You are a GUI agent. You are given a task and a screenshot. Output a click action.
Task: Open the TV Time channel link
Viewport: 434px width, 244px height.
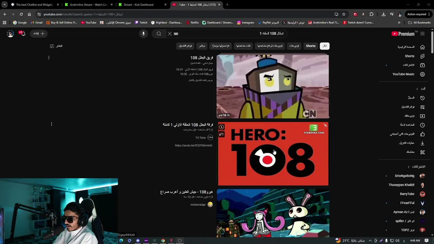[x=200, y=138]
